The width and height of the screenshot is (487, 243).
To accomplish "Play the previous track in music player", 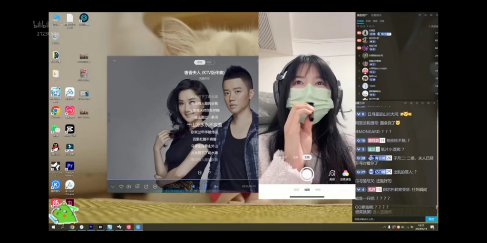I will [x=193, y=187].
